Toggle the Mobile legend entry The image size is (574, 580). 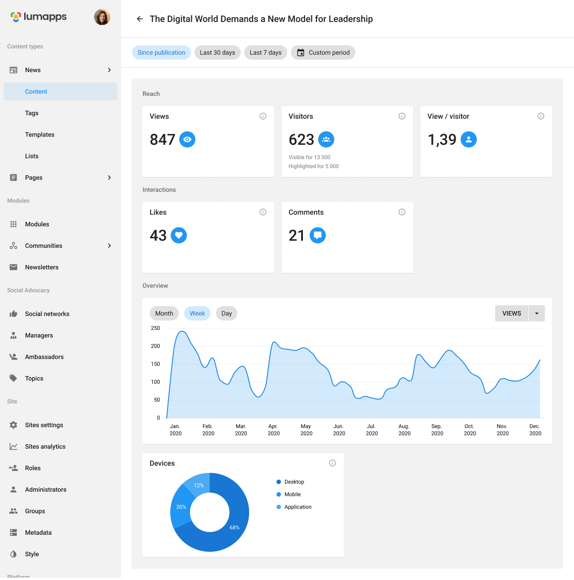point(289,494)
